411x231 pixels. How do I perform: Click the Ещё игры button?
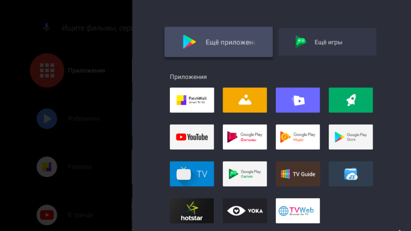coord(328,42)
